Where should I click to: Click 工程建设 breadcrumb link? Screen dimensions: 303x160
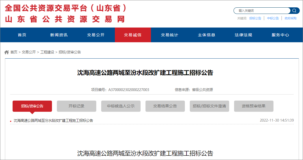(x=47, y=52)
